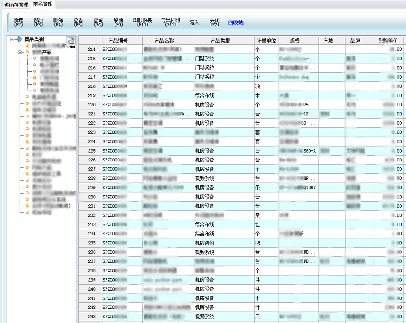Click the save icon beside 商品类别 tree
The height and width of the screenshot is (323, 406).
coord(71,41)
